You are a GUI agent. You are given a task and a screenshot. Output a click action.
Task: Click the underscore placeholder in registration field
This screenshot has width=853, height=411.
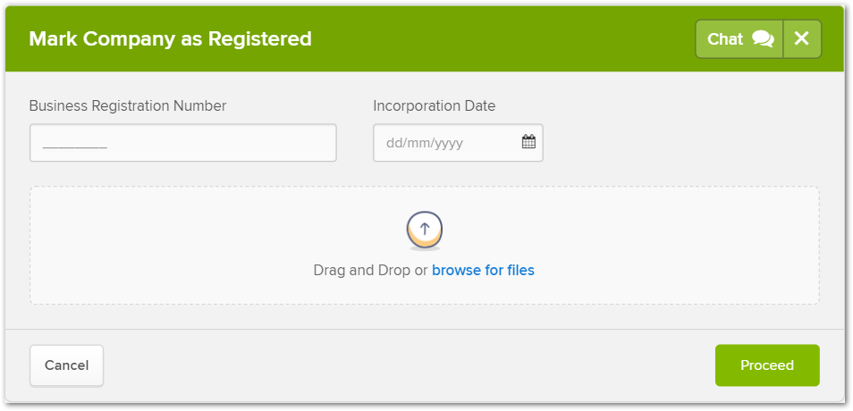tap(74, 147)
